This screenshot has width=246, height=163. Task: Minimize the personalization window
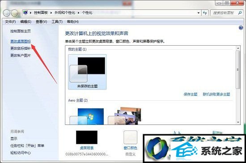tap(219, 3)
